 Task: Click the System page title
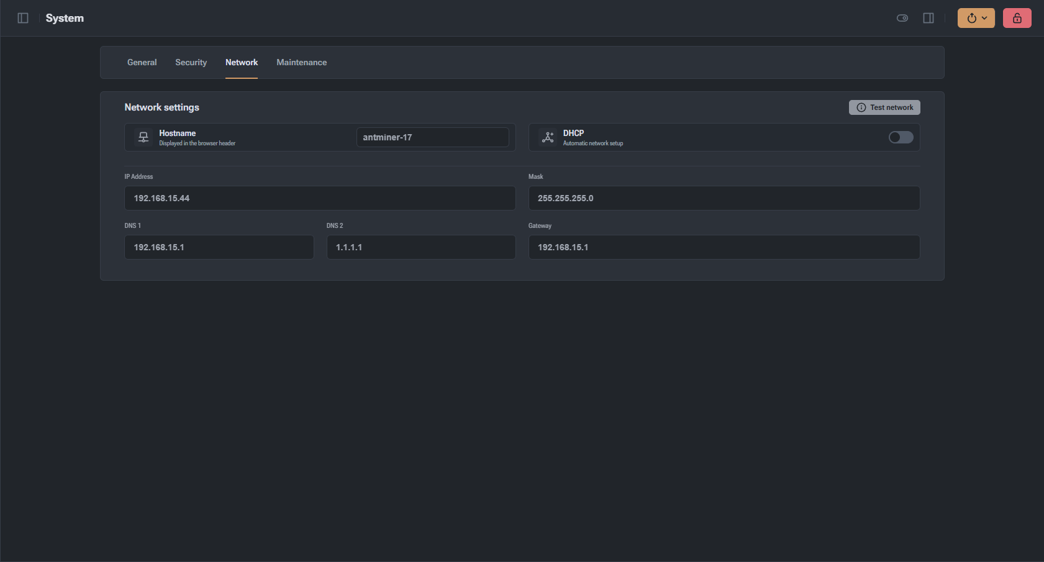65,18
